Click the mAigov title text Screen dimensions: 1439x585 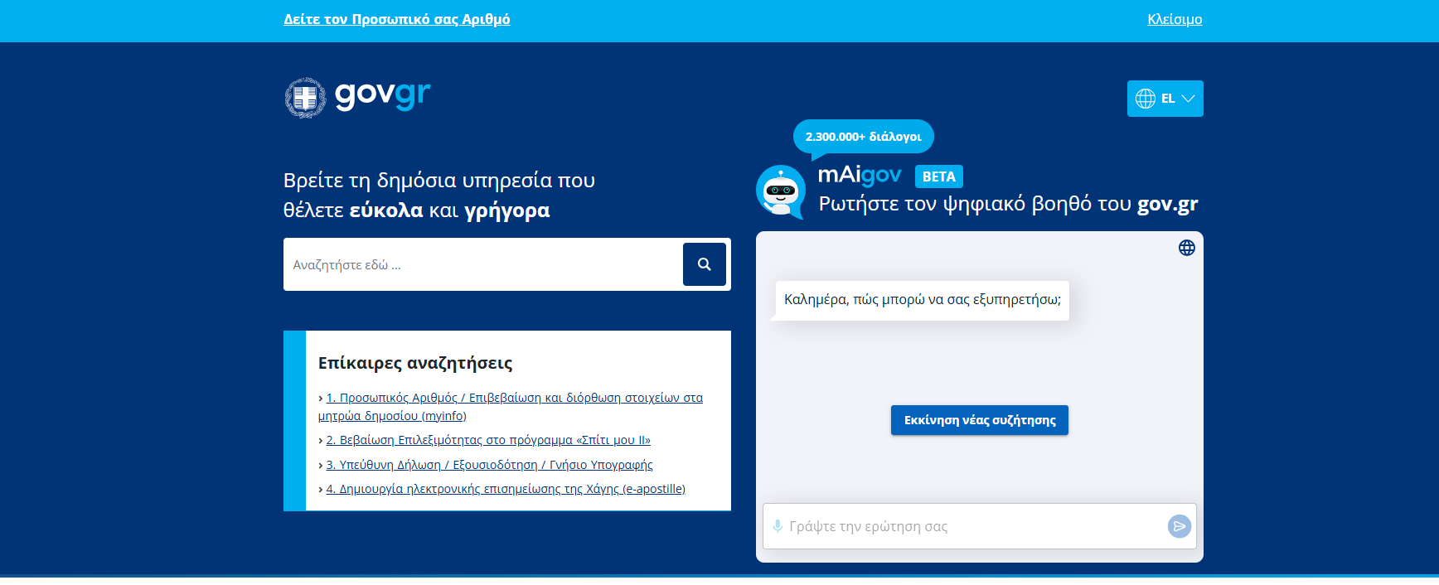[x=860, y=175]
